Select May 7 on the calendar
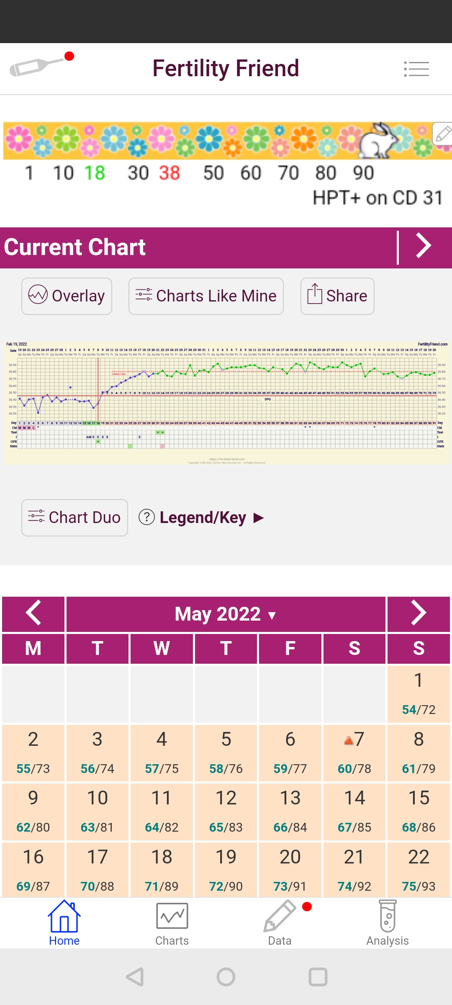 [x=354, y=752]
